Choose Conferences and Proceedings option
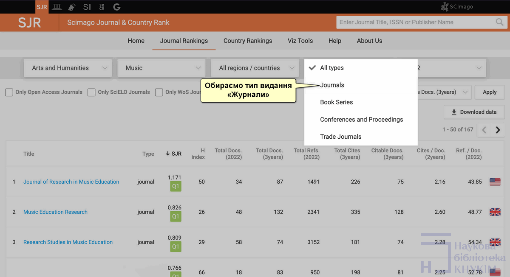Image resolution: width=510 pixels, height=277 pixels. point(361,120)
